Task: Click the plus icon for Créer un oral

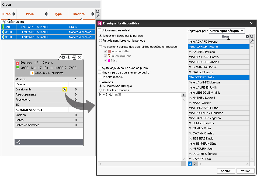Action: pos(4,22)
